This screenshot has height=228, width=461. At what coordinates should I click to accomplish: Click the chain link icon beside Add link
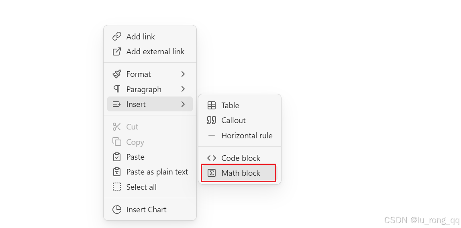tap(117, 37)
